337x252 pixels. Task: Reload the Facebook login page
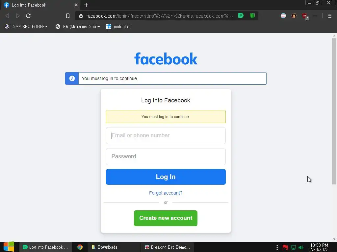28,16
